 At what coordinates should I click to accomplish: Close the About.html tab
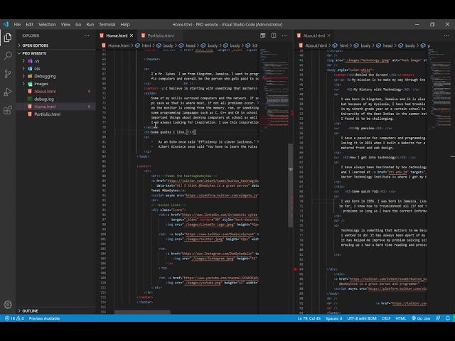[x=328, y=36]
